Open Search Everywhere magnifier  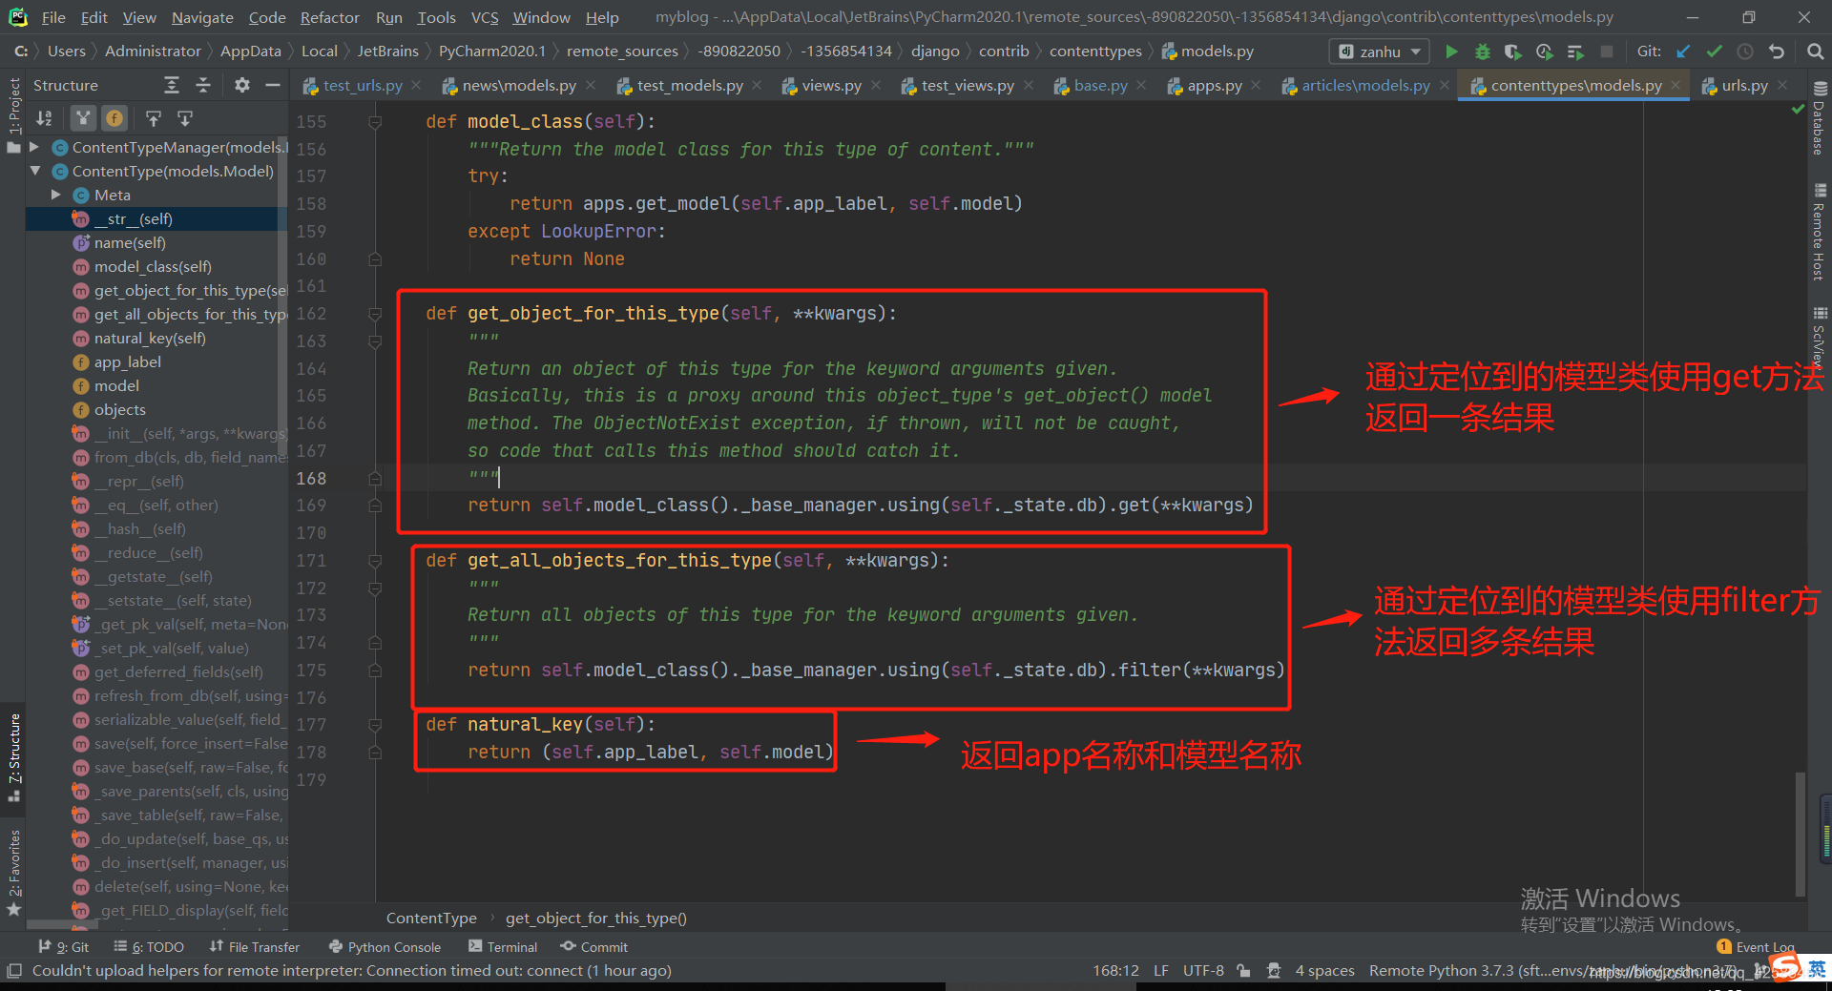[x=1815, y=52]
